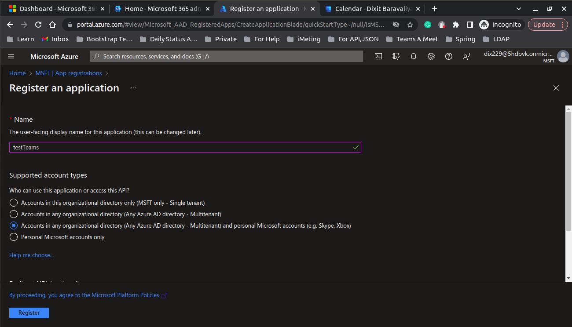Close the Register an application blade
572x327 pixels.
pos(556,88)
